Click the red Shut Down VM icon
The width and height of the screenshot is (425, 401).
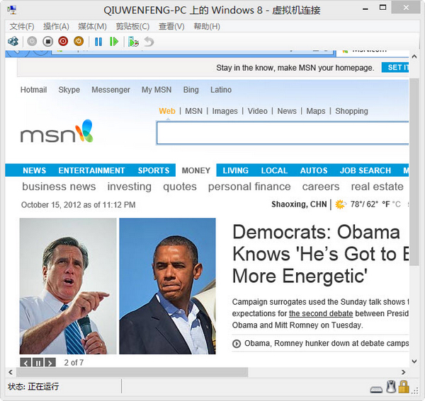(x=63, y=42)
